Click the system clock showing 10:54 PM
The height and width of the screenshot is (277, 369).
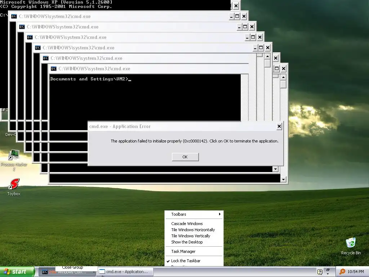356,272
